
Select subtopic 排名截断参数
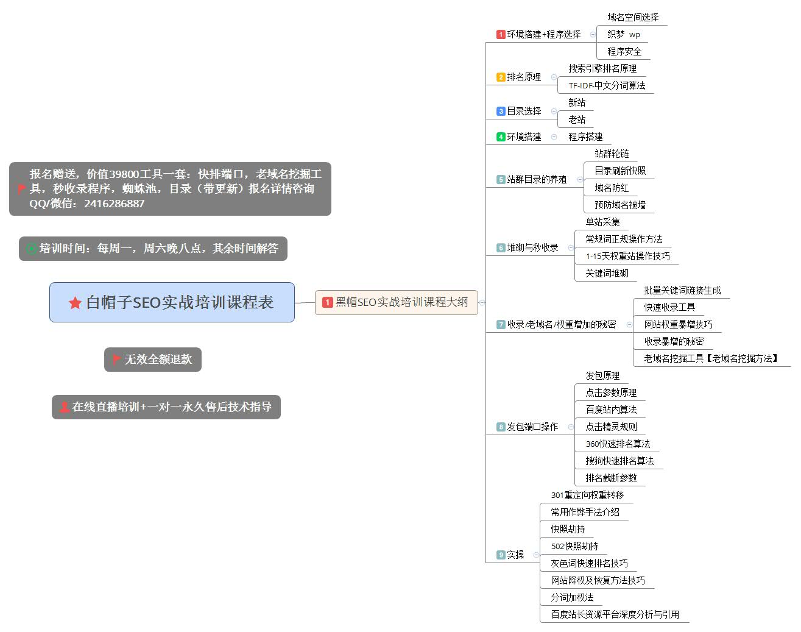(611, 478)
